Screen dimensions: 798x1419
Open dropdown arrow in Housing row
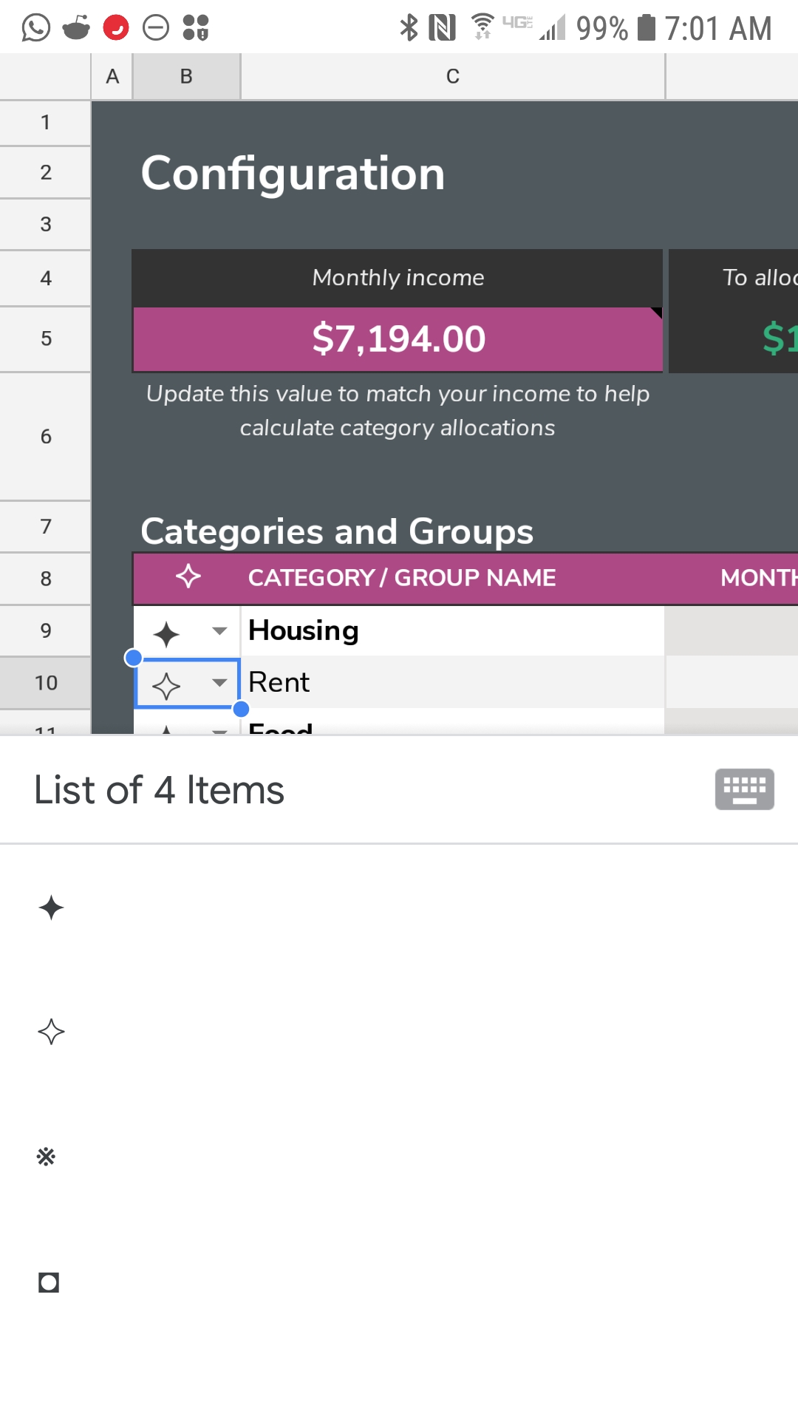coord(219,631)
